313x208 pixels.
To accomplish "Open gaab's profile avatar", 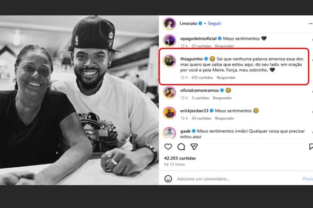I will 170,133.
